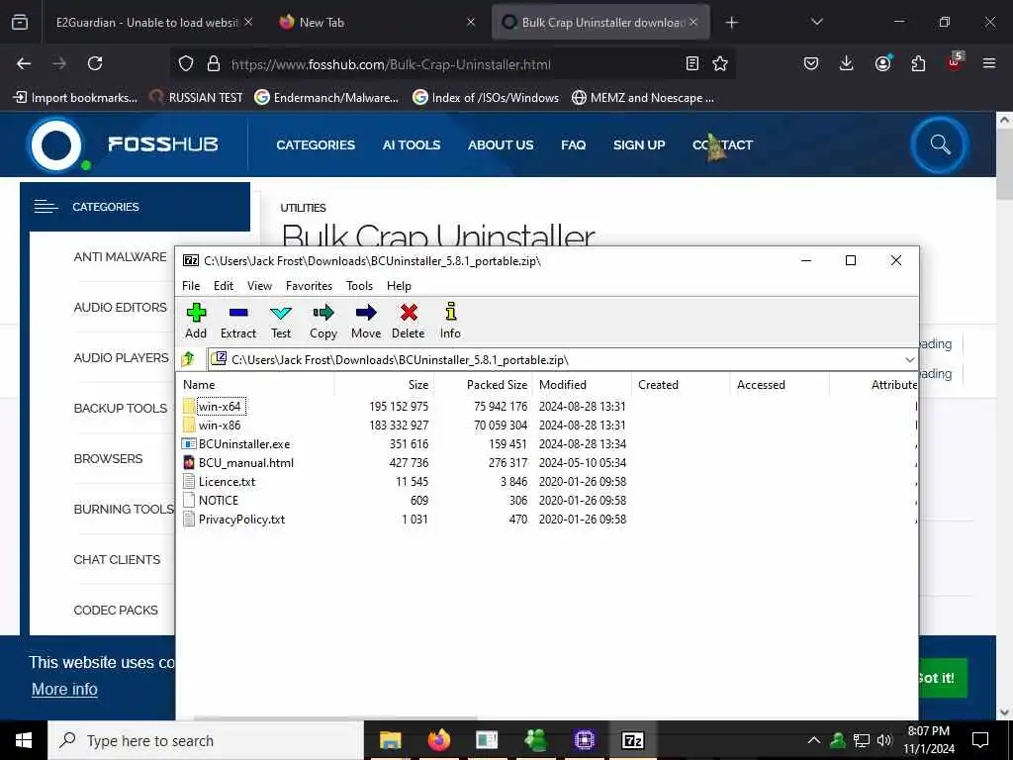1013x760 pixels.
Task: Switch to the E2Guardian tab
Action: [147, 22]
